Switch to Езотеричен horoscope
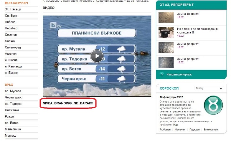The image size is (231, 141). pos(211,130)
